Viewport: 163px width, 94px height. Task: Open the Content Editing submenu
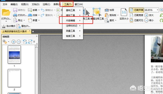(73, 21)
